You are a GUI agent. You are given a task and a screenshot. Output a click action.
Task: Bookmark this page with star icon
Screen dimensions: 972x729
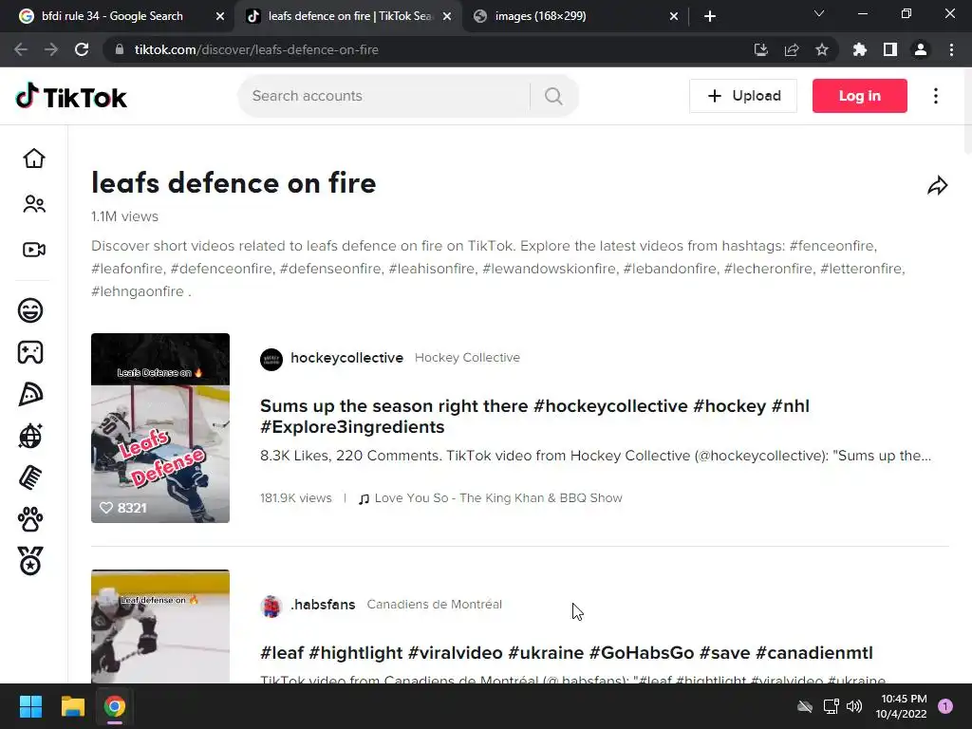[822, 49]
